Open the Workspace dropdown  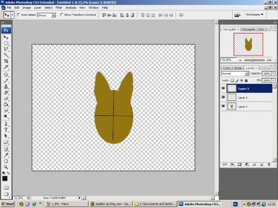coord(254,14)
